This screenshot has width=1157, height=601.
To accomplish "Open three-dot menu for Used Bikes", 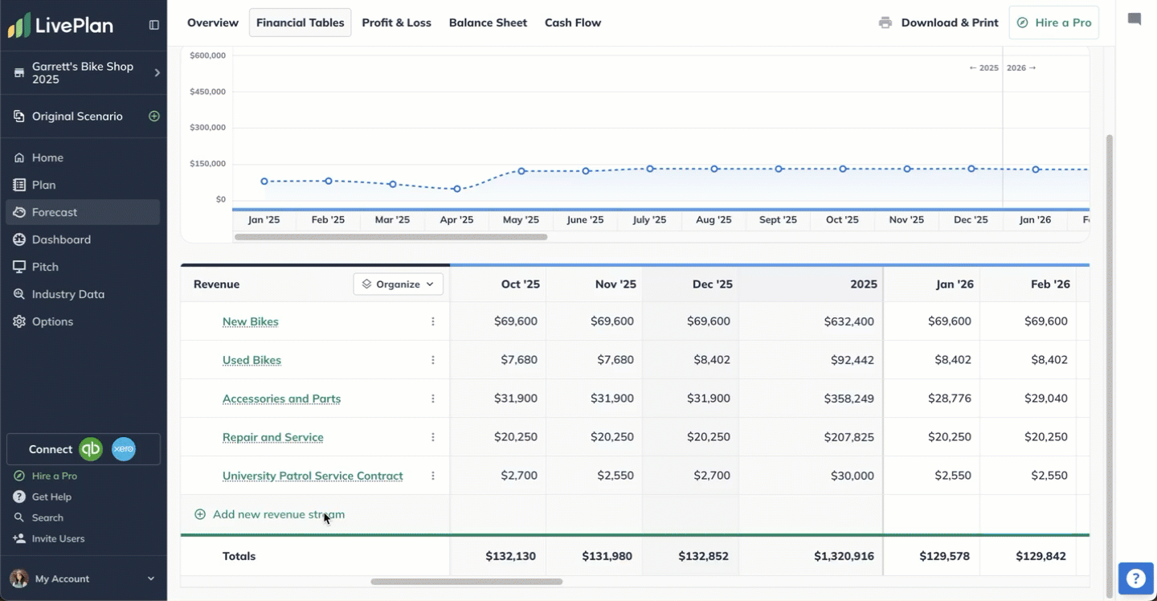I will [433, 360].
